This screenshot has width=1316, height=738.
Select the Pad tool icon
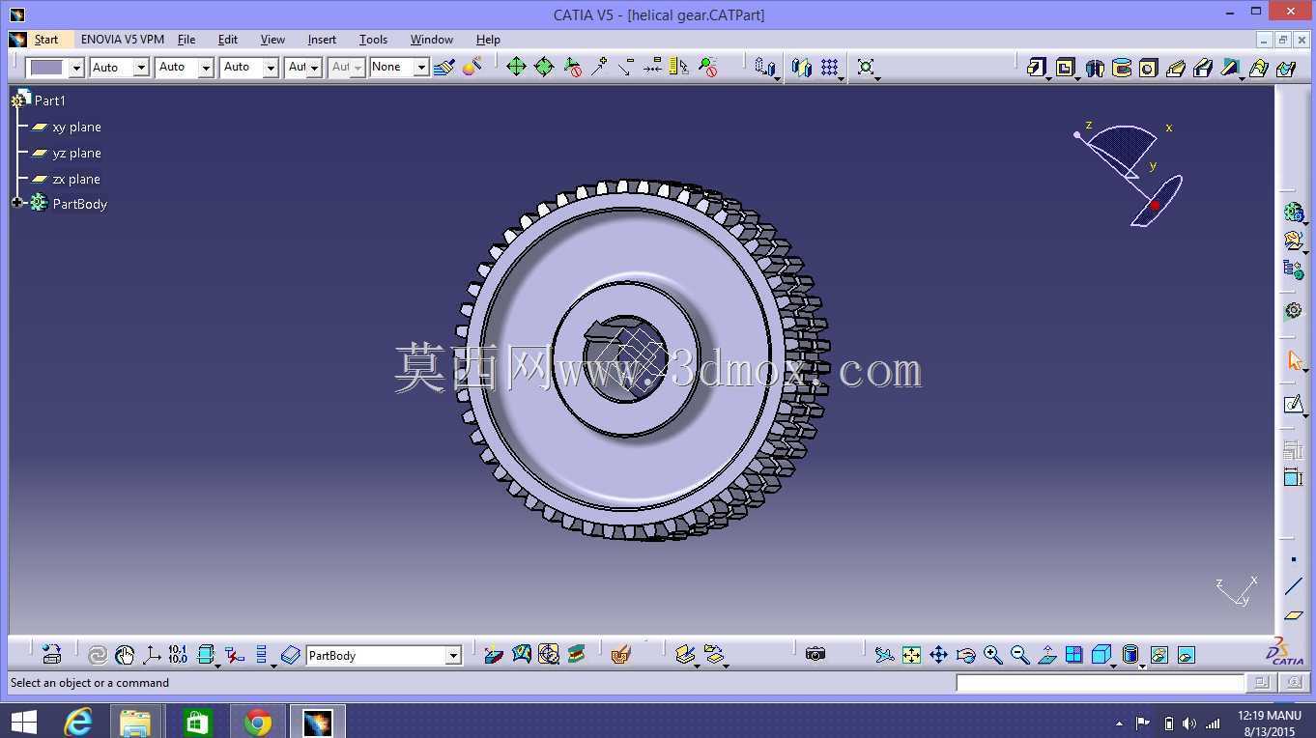[x=1036, y=68]
